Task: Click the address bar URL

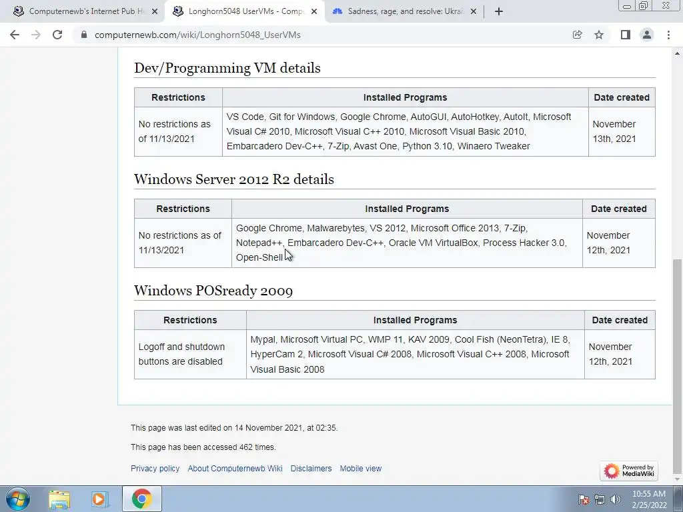Action: pyautogui.click(x=197, y=35)
